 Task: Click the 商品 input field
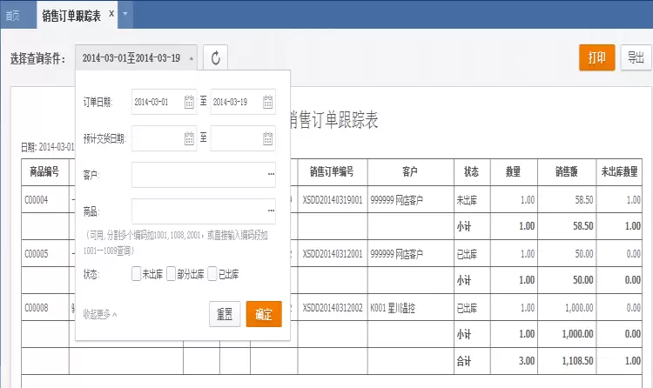click(204, 211)
